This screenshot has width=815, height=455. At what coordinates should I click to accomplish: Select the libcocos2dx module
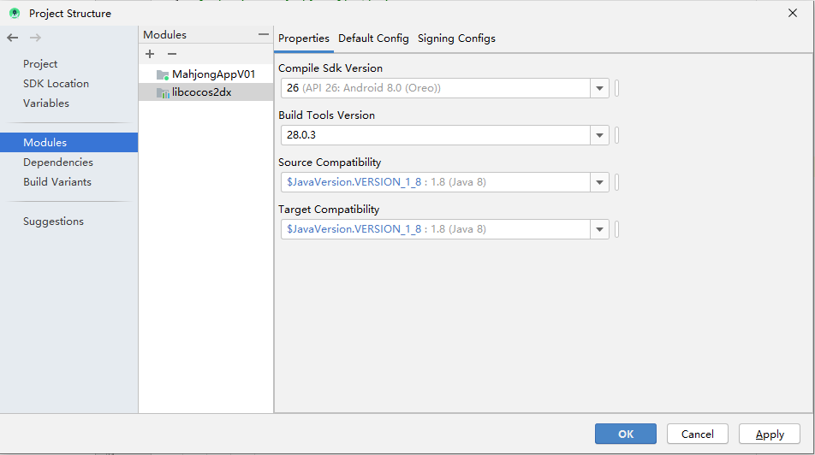[x=201, y=92]
